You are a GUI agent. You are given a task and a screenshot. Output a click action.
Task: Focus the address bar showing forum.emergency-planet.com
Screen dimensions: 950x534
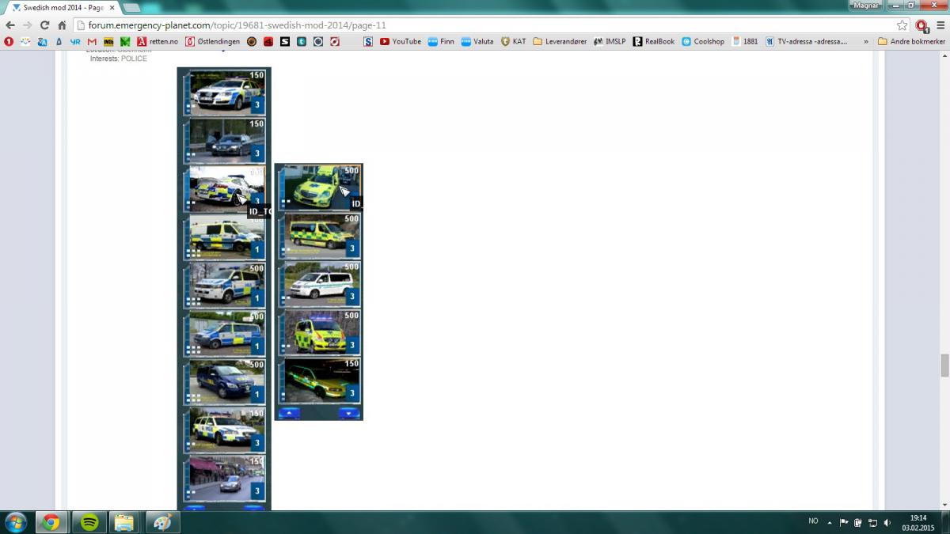click(483, 25)
